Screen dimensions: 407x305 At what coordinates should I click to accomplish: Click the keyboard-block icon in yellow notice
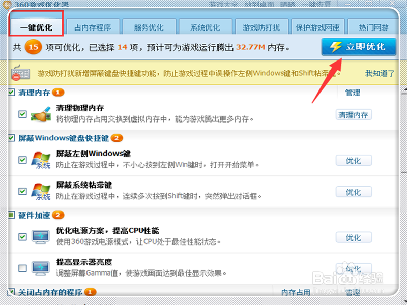coord(20,73)
